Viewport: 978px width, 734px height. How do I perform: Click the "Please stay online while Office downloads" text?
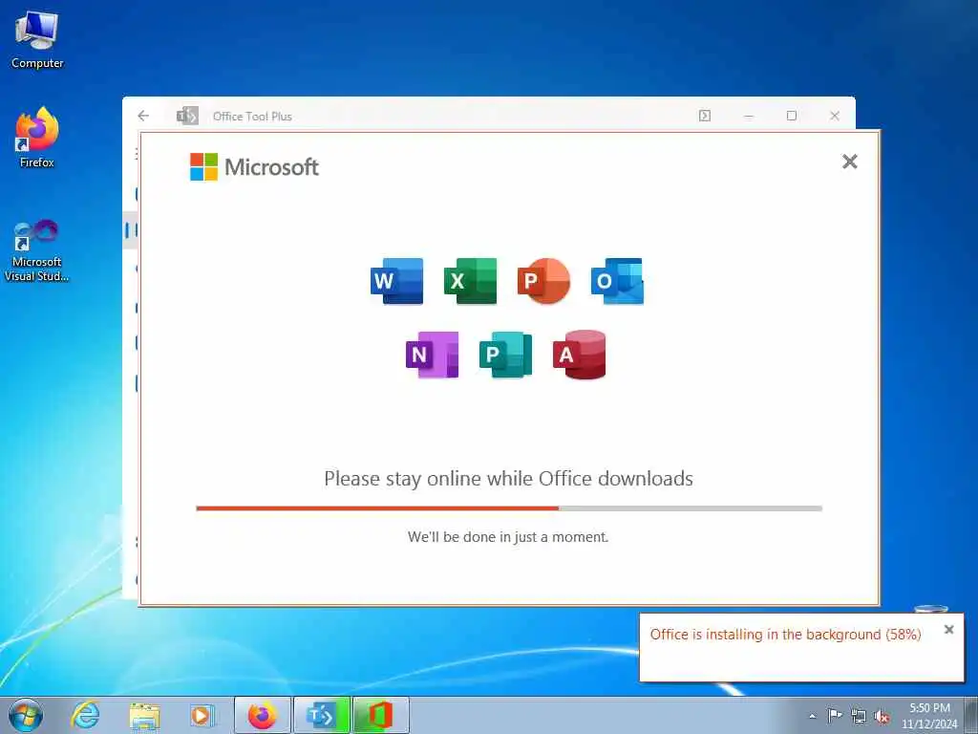pos(508,479)
